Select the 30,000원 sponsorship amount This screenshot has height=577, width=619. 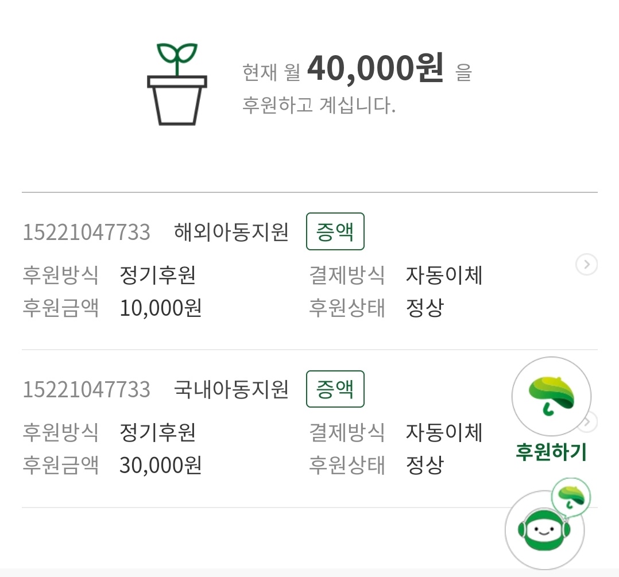tap(161, 465)
